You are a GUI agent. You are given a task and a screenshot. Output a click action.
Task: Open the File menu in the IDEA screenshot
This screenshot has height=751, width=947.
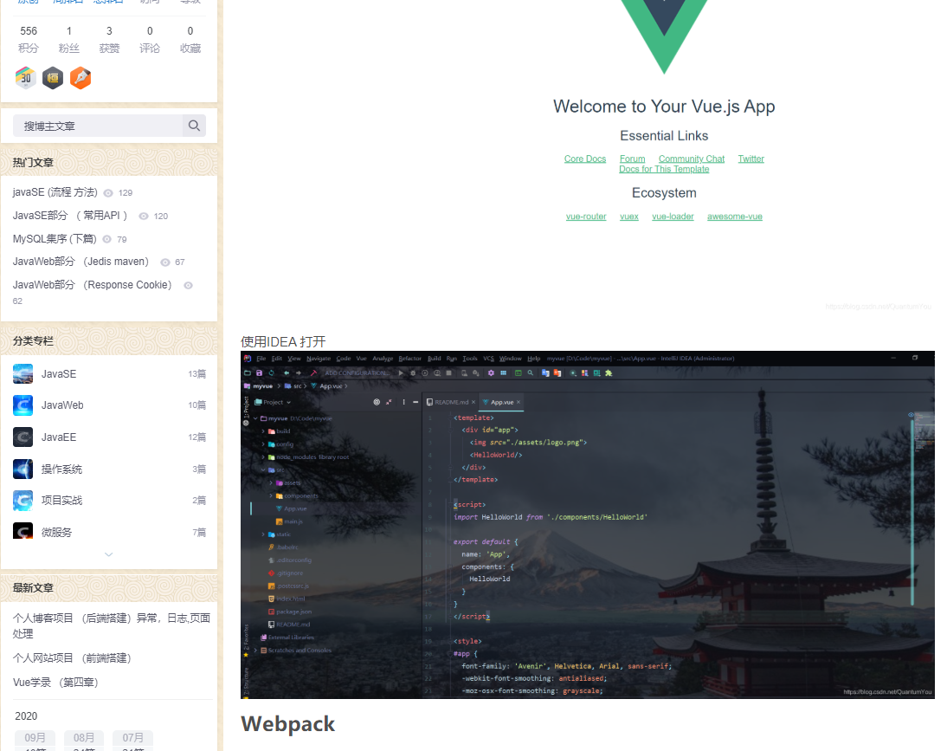[261, 359]
